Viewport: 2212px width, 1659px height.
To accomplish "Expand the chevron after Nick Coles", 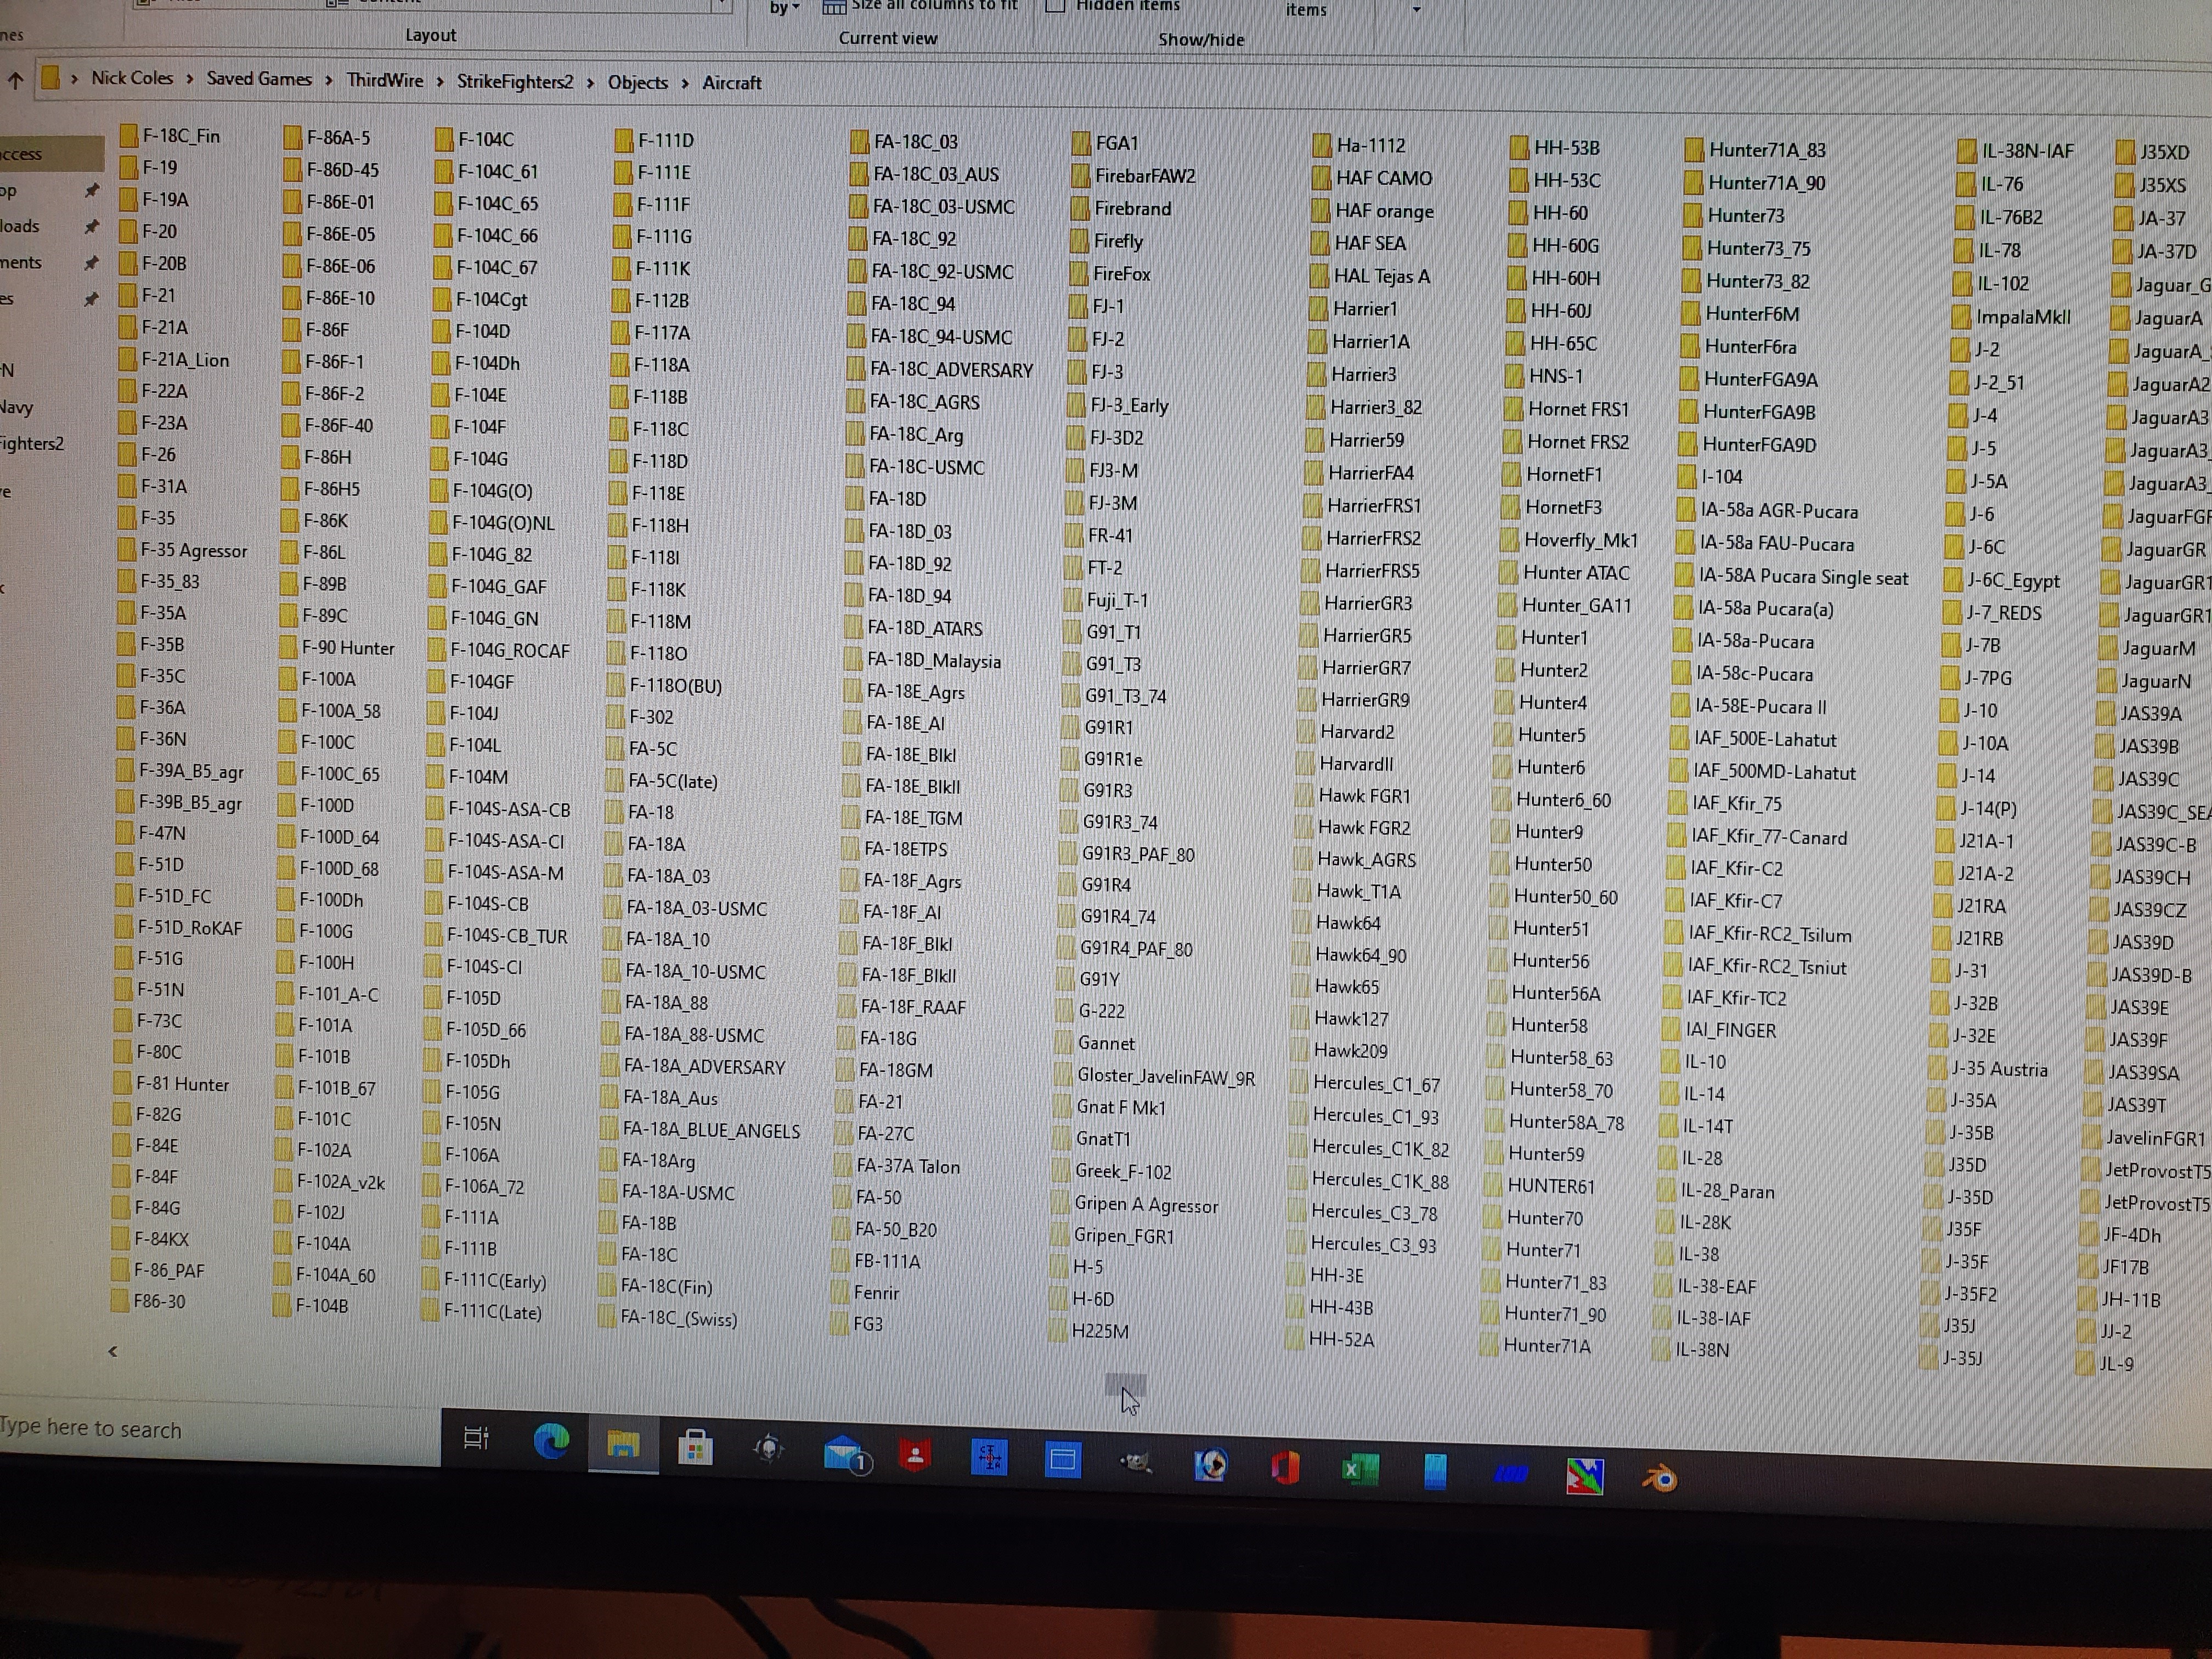I will coord(189,79).
